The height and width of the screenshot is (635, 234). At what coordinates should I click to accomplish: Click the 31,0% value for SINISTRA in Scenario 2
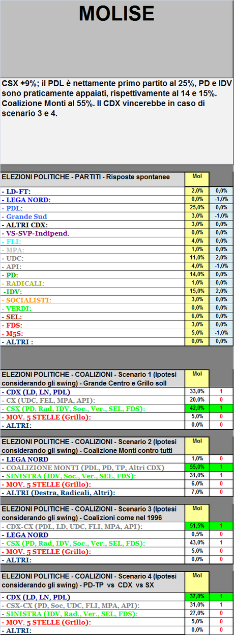(x=197, y=476)
